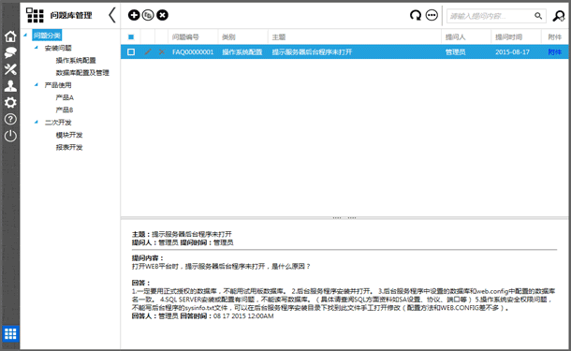
Task: Select the 二次开发 tree node
Action: [x=58, y=123]
